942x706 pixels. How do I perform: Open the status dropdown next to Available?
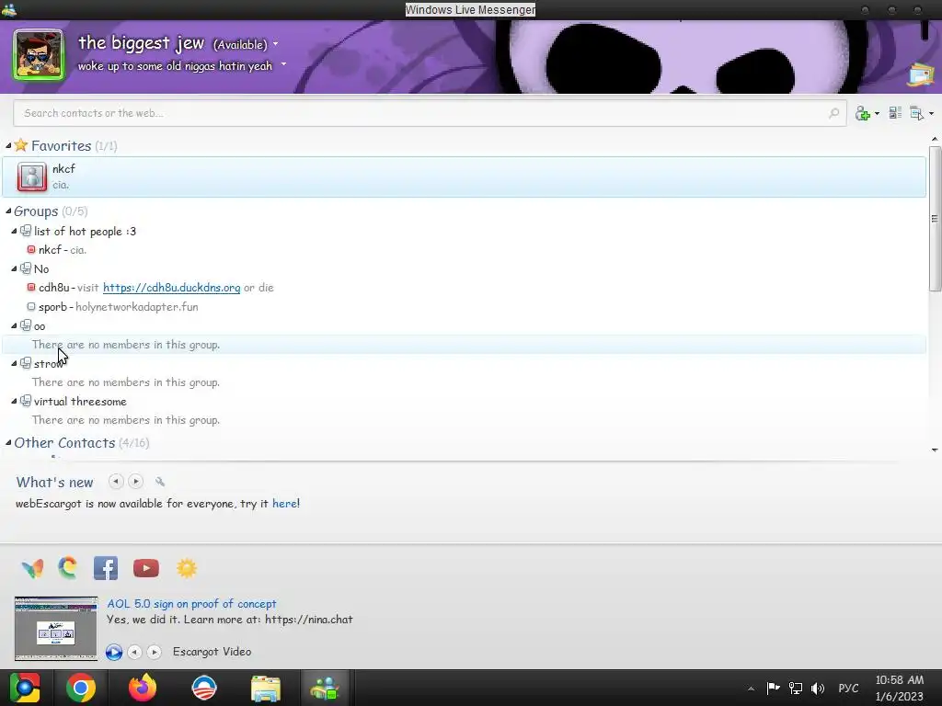click(x=276, y=44)
